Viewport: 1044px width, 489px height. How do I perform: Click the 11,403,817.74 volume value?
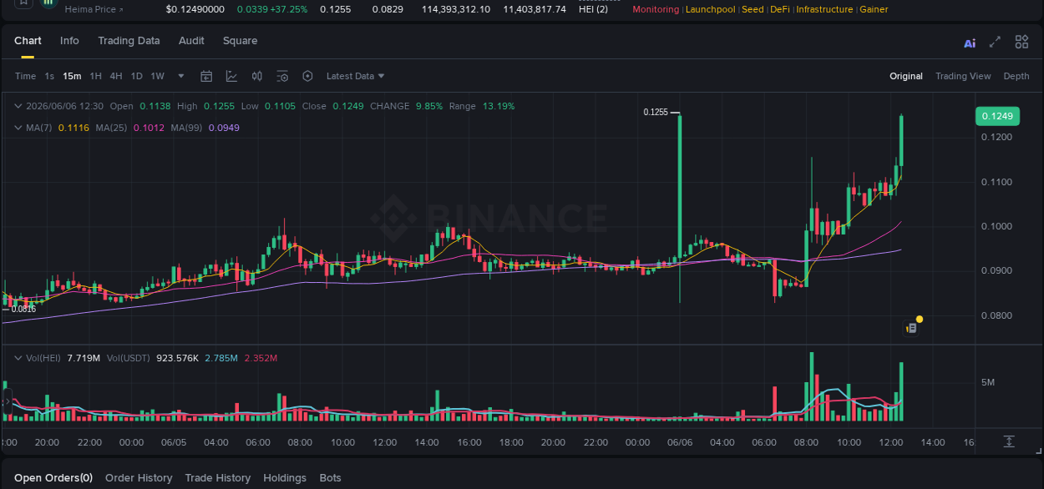tap(535, 9)
